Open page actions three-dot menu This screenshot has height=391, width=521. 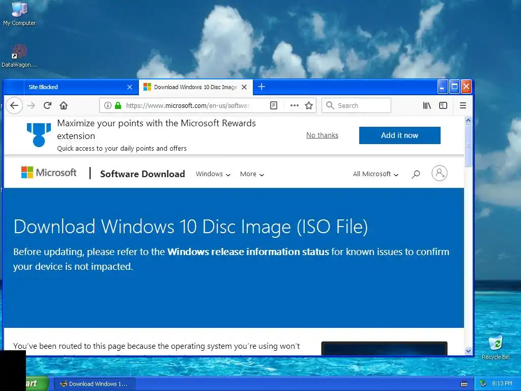295,106
